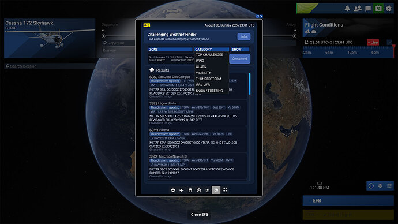Open the apps grid icon in the EFB toolbar

pos(224,190)
